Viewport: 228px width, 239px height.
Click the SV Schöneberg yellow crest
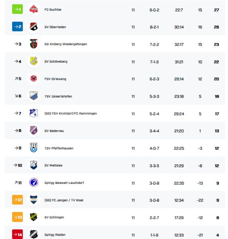click(34, 61)
